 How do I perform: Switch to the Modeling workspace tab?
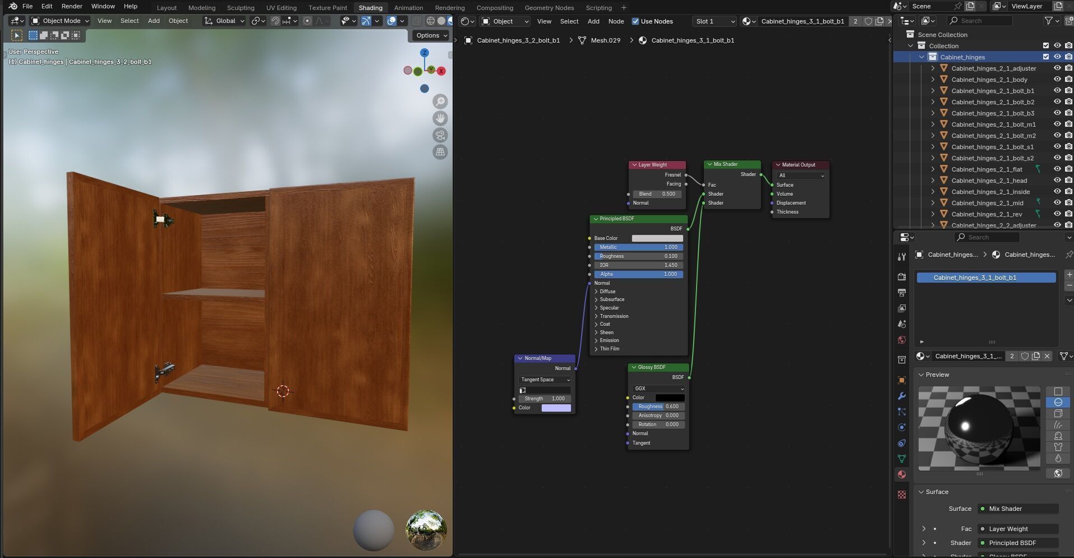pos(201,8)
